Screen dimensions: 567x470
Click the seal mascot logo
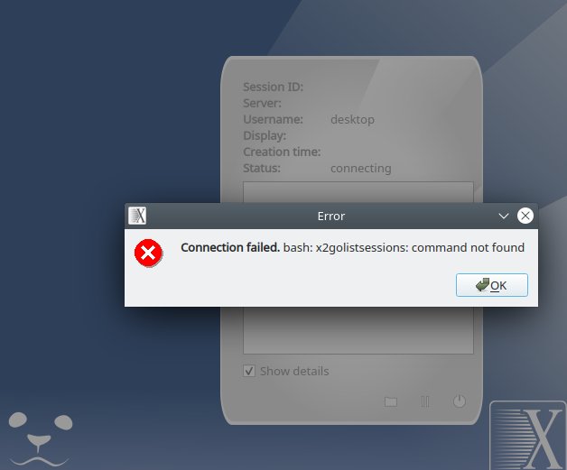coord(40,438)
